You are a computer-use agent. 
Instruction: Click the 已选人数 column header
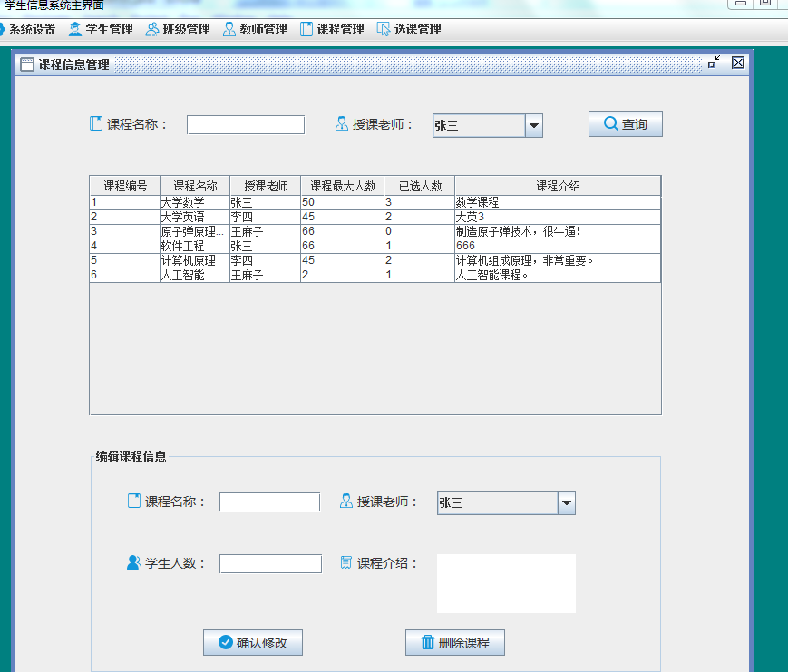click(420, 186)
